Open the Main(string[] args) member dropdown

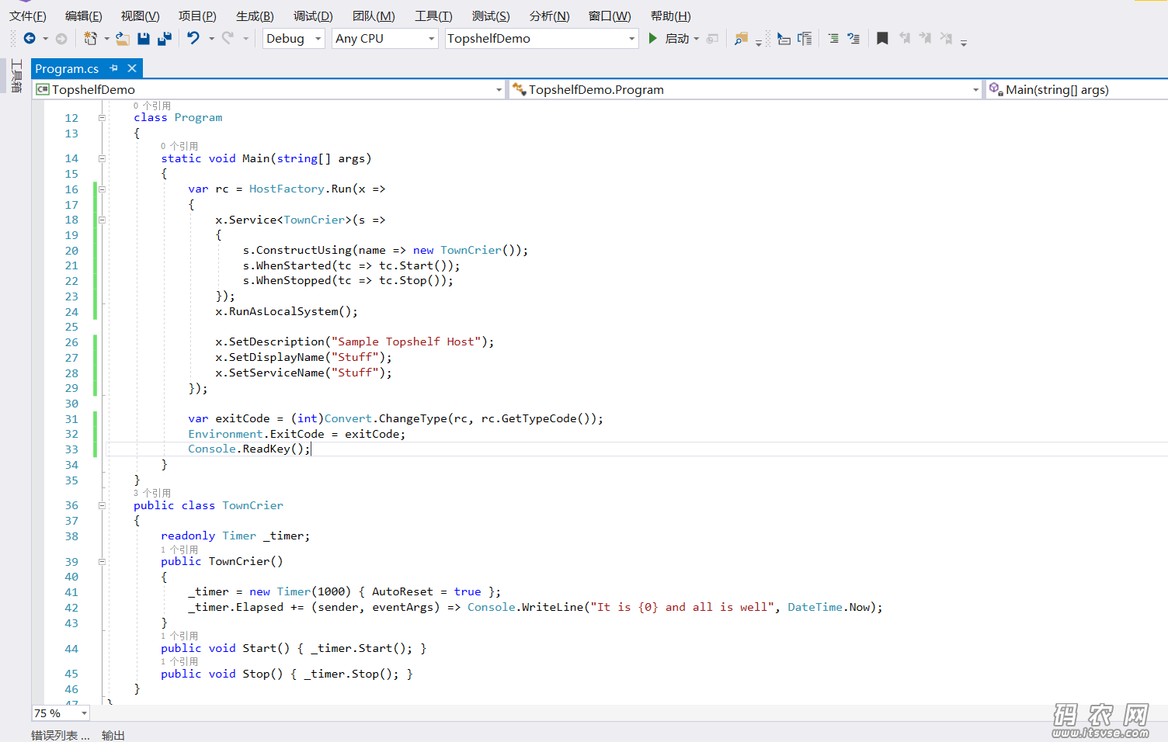click(x=1077, y=90)
